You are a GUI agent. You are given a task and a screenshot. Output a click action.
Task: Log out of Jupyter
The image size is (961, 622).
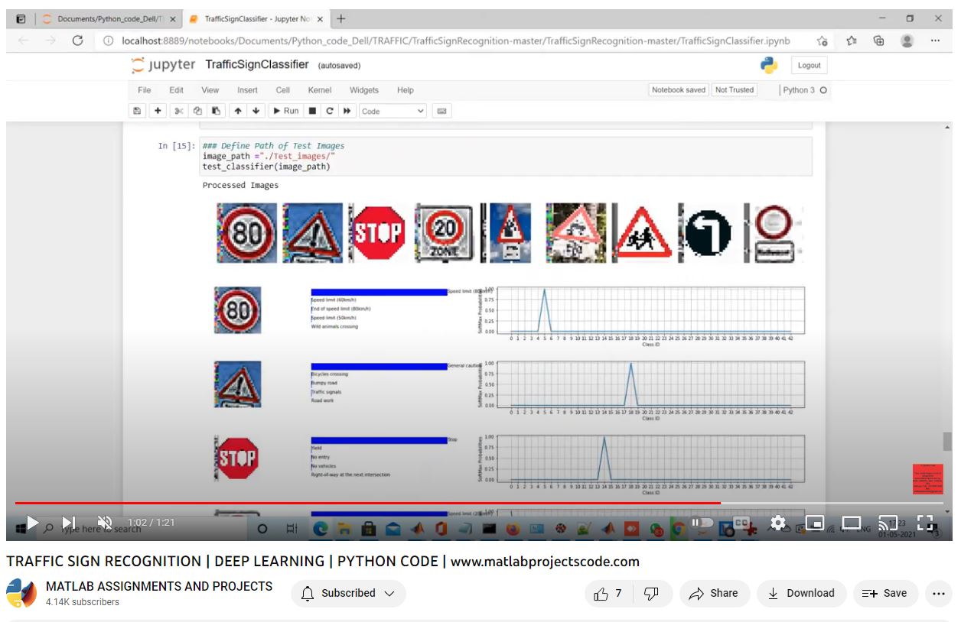pos(809,66)
